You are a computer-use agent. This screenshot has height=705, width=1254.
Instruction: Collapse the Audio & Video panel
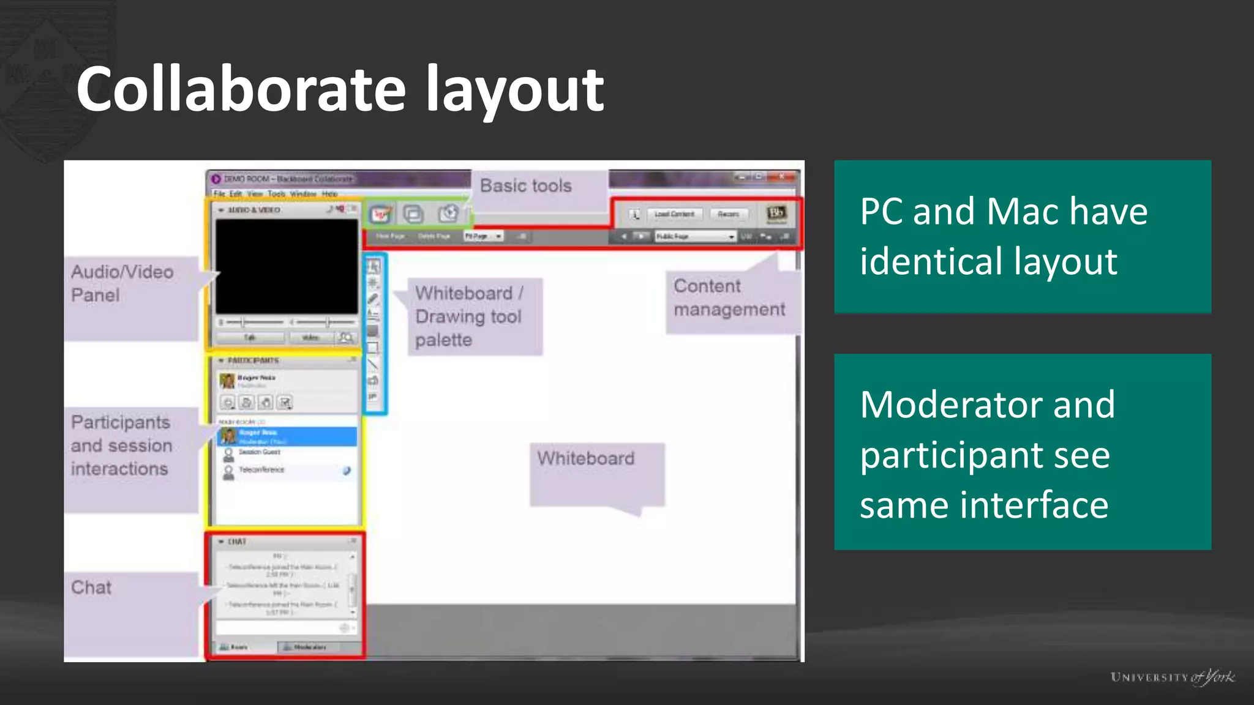[x=221, y=210]
